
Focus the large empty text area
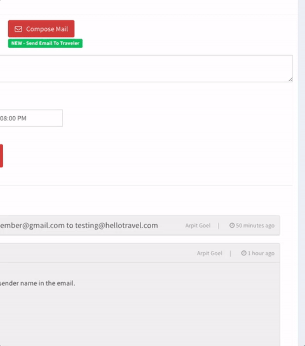click(146, 68)
